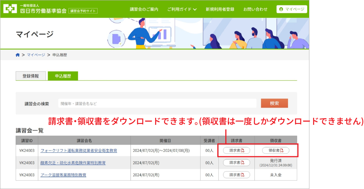Focus the 講習会の検索 input field
The width and height of the screenshot is (364, 189).
click(x=157, y=104)
